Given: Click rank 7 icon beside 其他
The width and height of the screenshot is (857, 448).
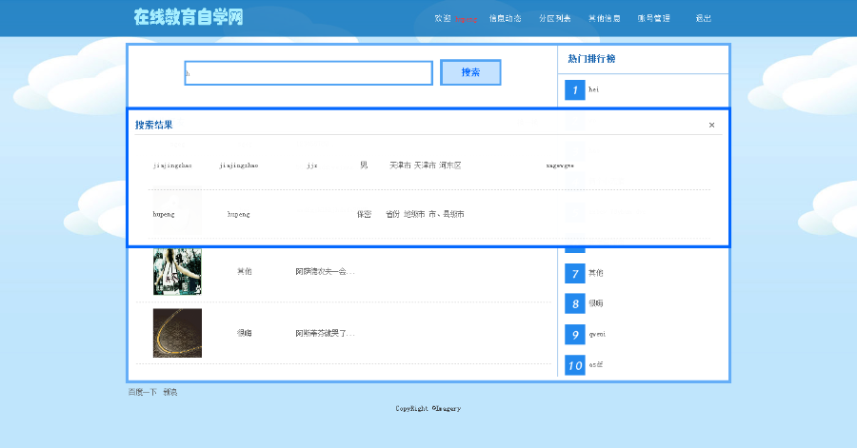Looking at the screenshot, I should coord(575,273).
